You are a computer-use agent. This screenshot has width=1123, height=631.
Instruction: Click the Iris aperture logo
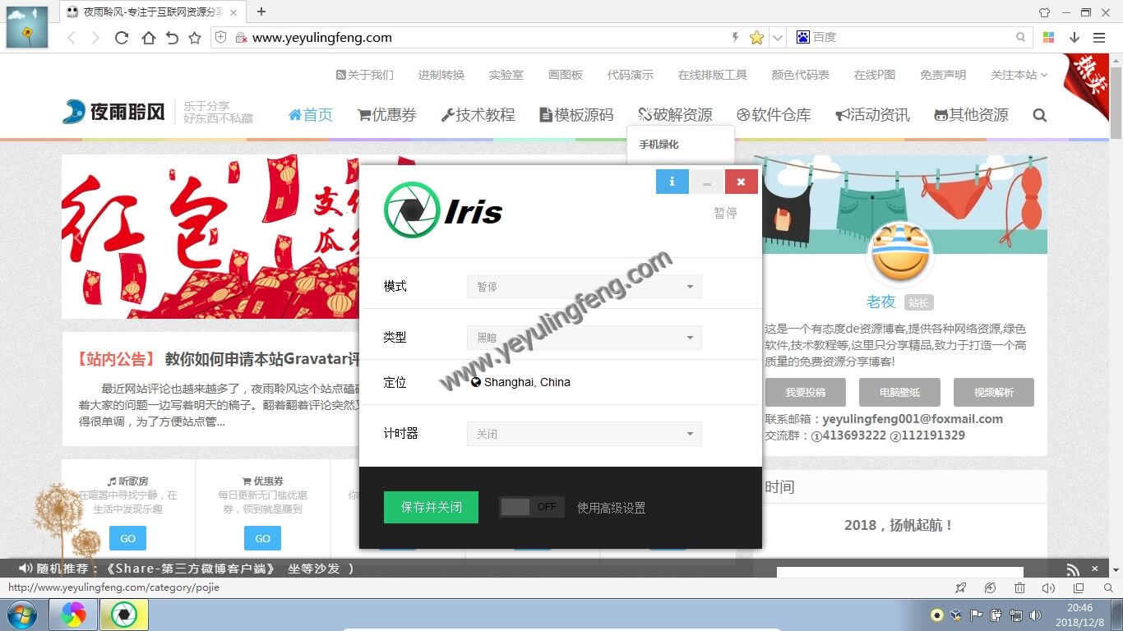click(x=412, y=210)
